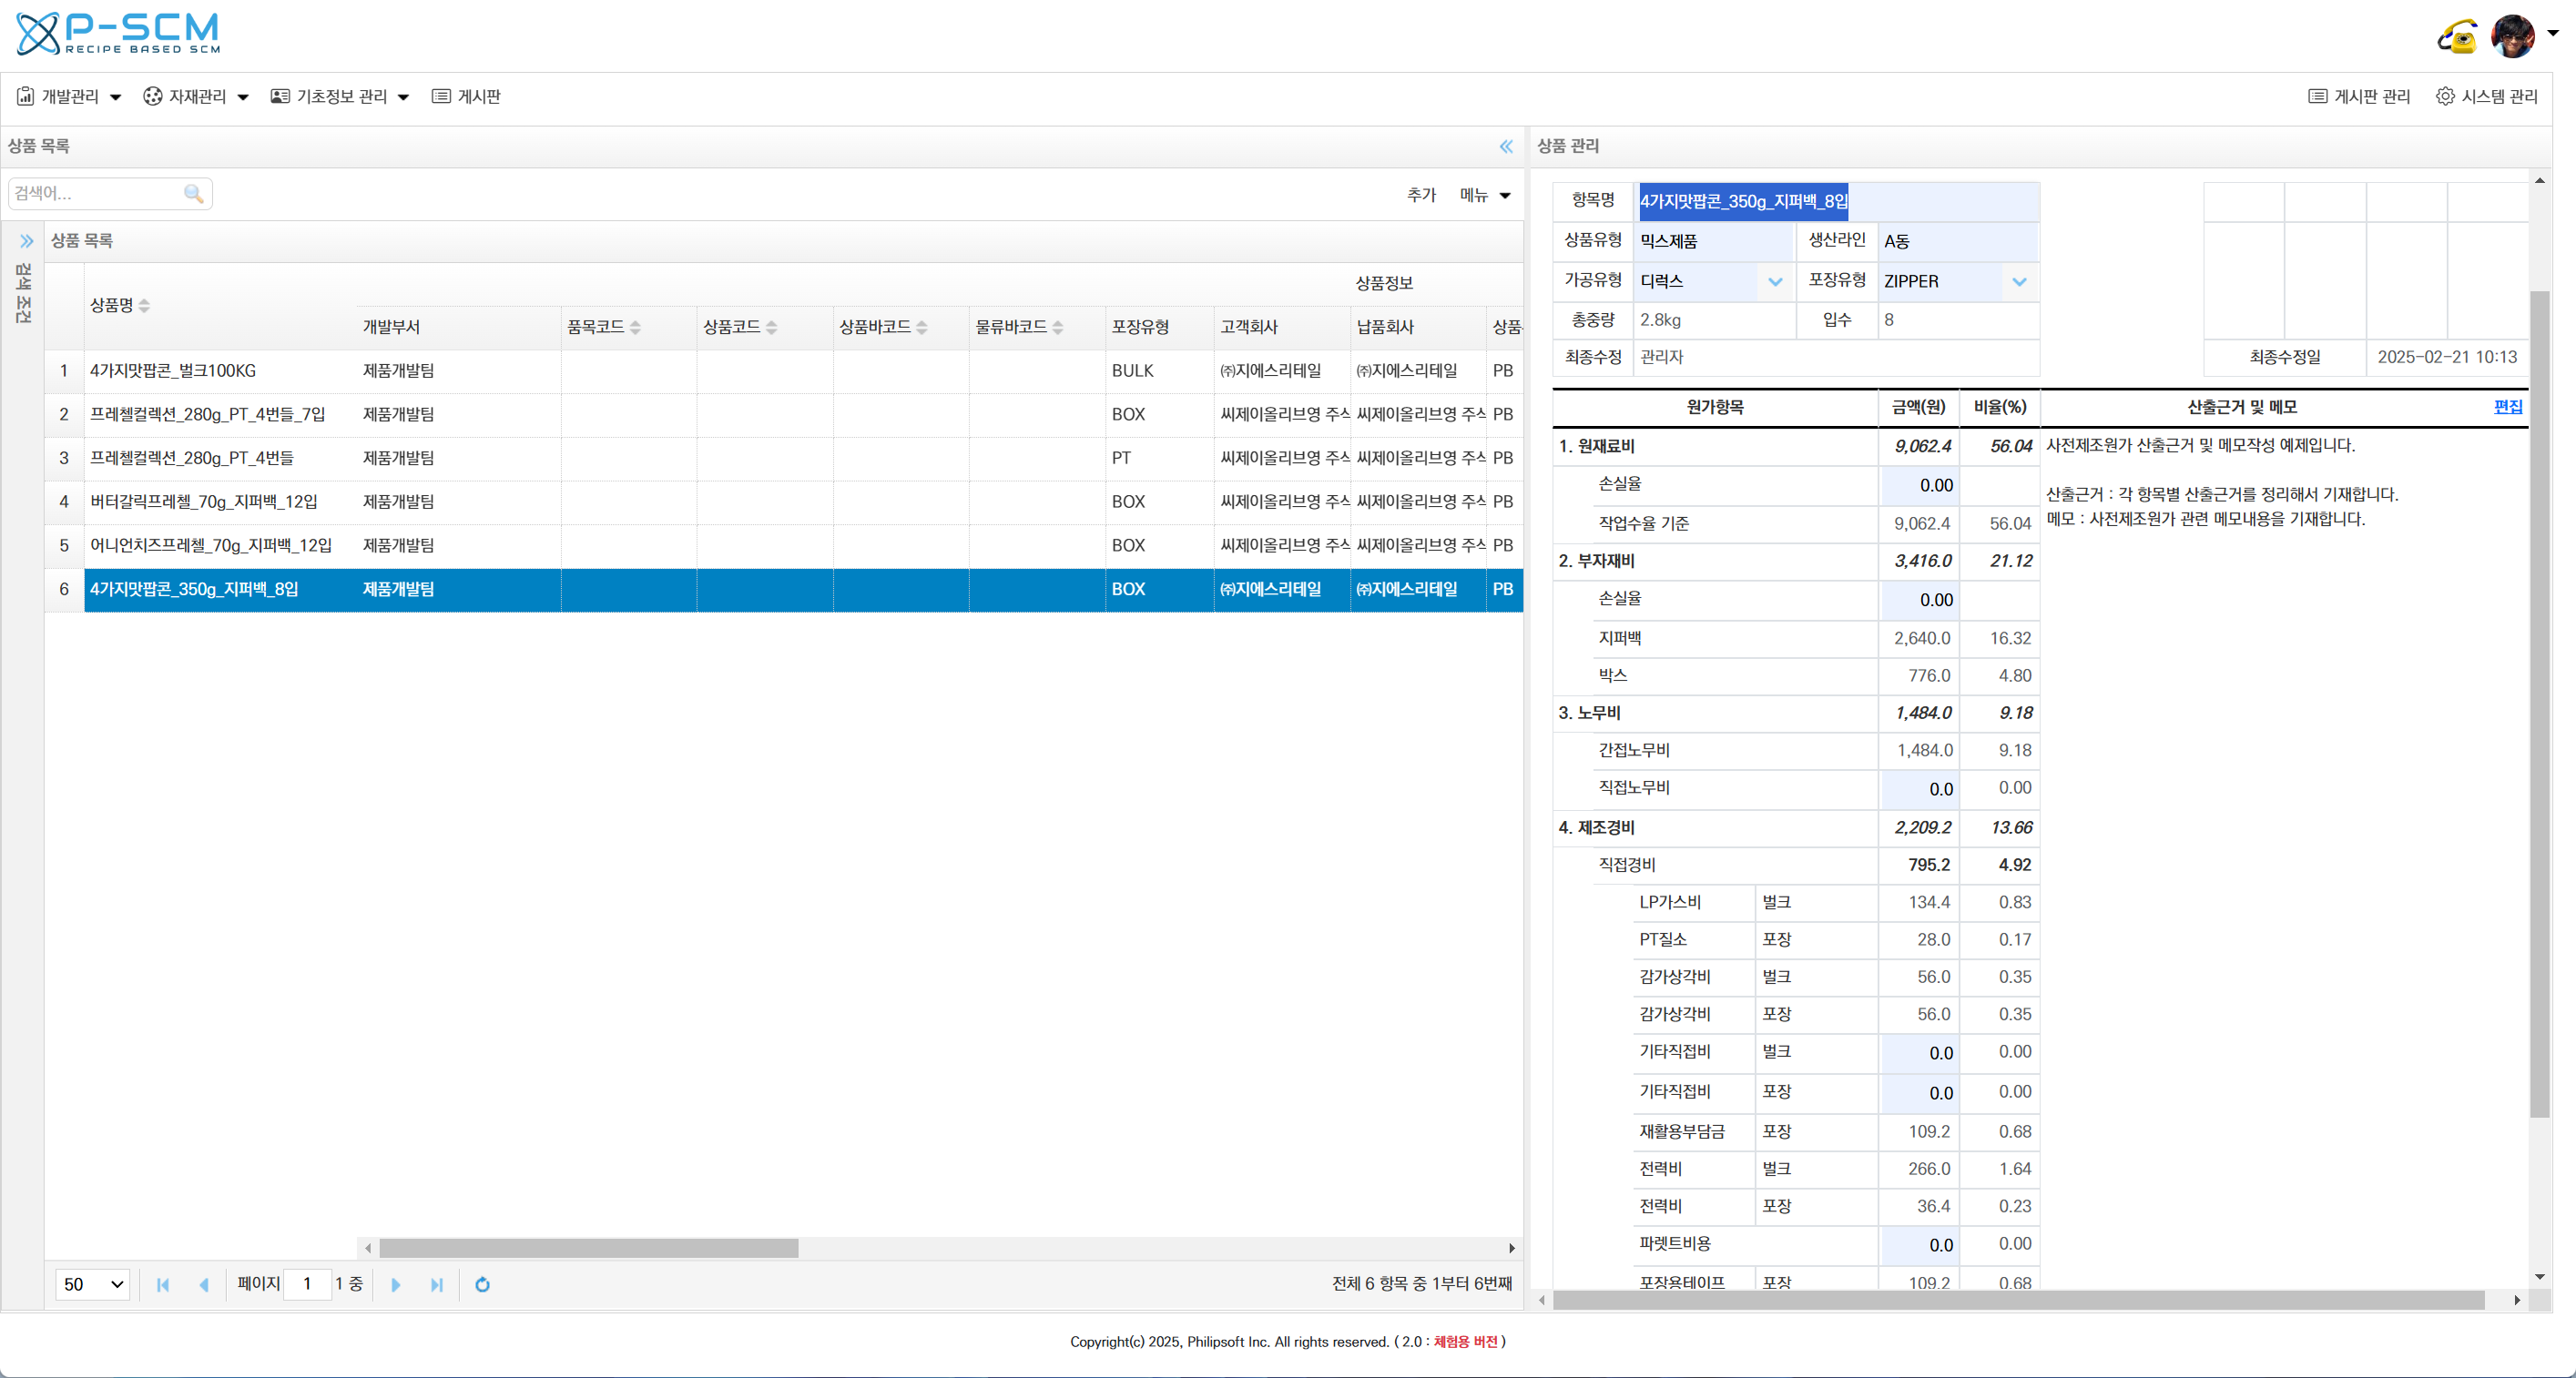
Task: Sort by 상품바코드 column
Action: click(x=883, y=328)
